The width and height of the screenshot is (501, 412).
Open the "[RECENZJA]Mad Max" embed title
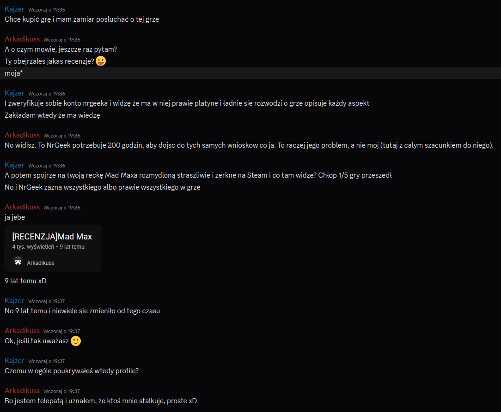[52, 237]
